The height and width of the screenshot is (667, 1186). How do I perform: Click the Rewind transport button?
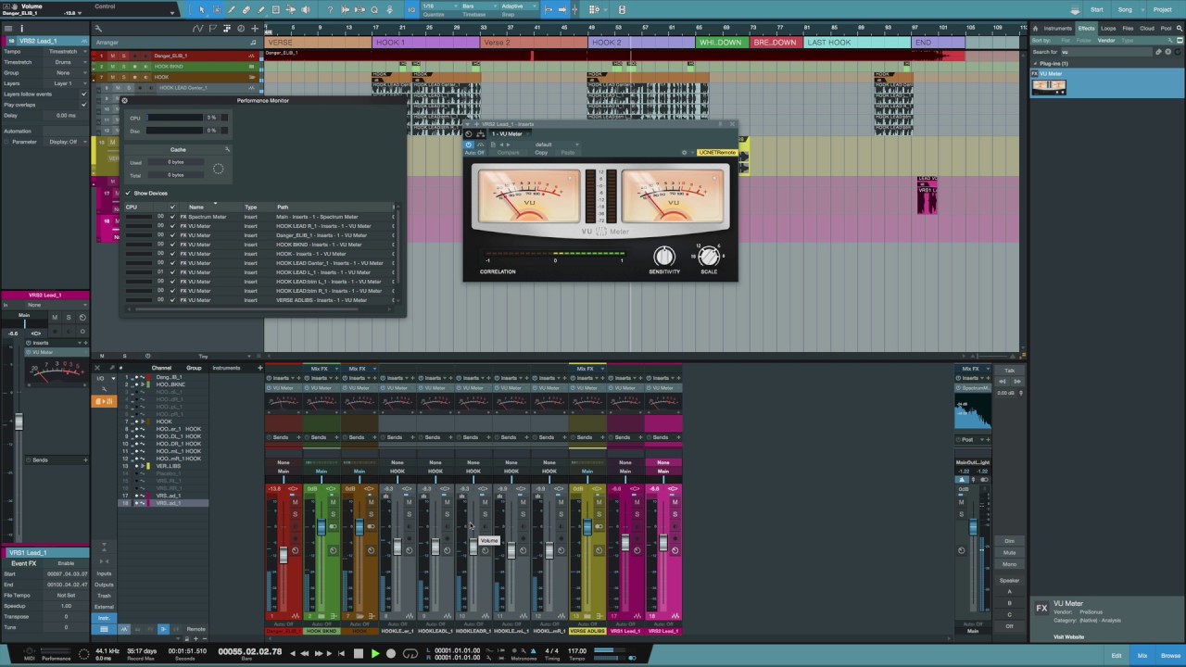pos(307,653)
